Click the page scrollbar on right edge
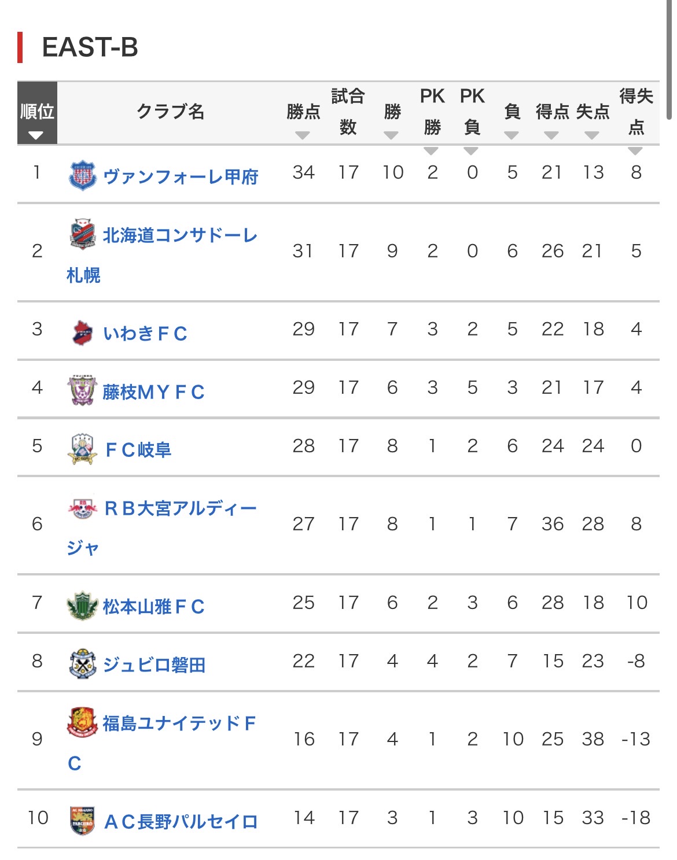The width and height of the screenshot is (677, 860). (669, 58)
